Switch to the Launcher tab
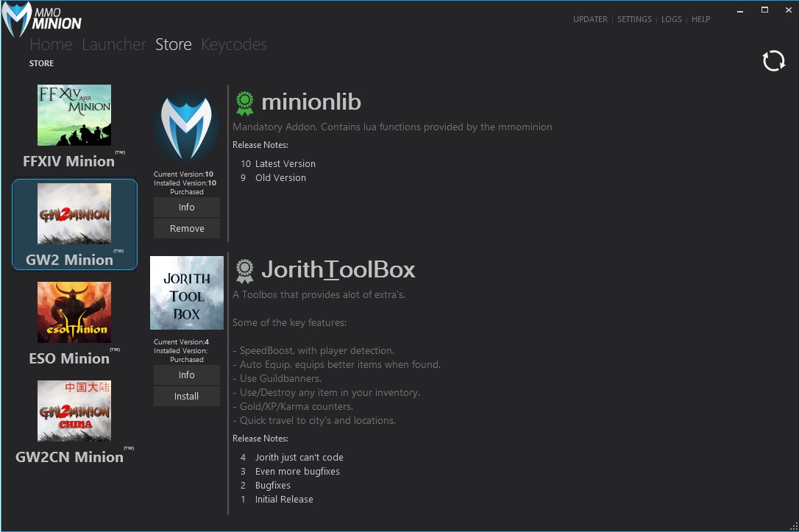This screenshot has width=799, height=532. point(113,45)
